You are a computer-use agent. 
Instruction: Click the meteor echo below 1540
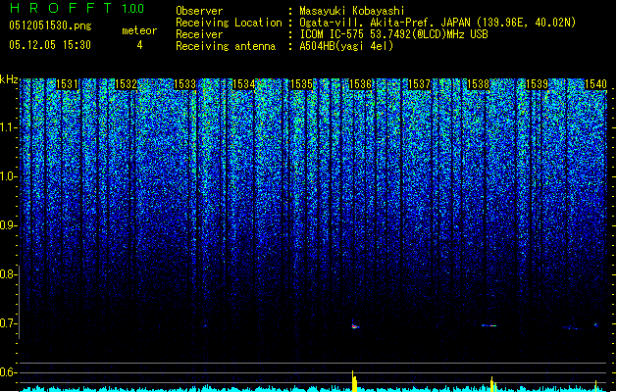pos(595,325)
